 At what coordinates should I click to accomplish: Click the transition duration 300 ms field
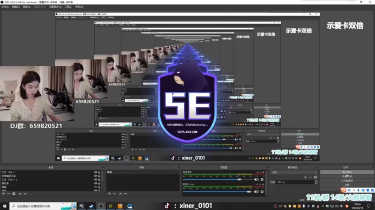[295, 182]
